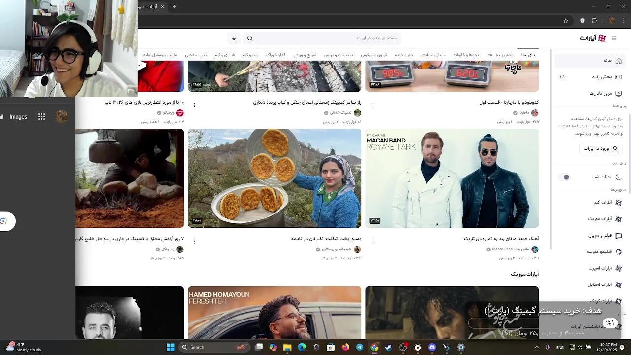The height and width of the screenshot is (355, 631).
Task: Select the کارتون و سرگرمی category tab
Action: coord(374,55)
